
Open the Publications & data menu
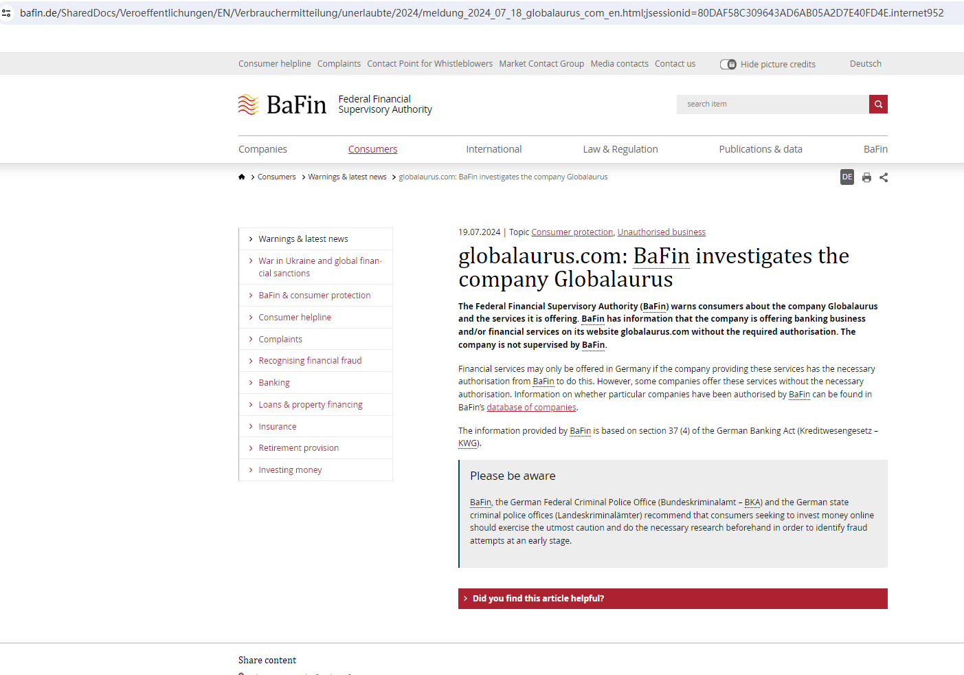[x=761, y=149]
